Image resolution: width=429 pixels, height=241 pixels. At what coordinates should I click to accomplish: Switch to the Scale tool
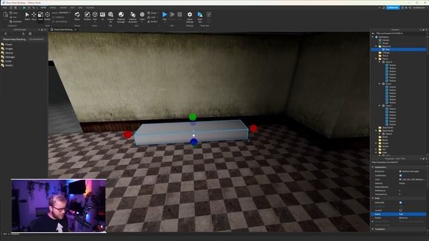point(40,16)
